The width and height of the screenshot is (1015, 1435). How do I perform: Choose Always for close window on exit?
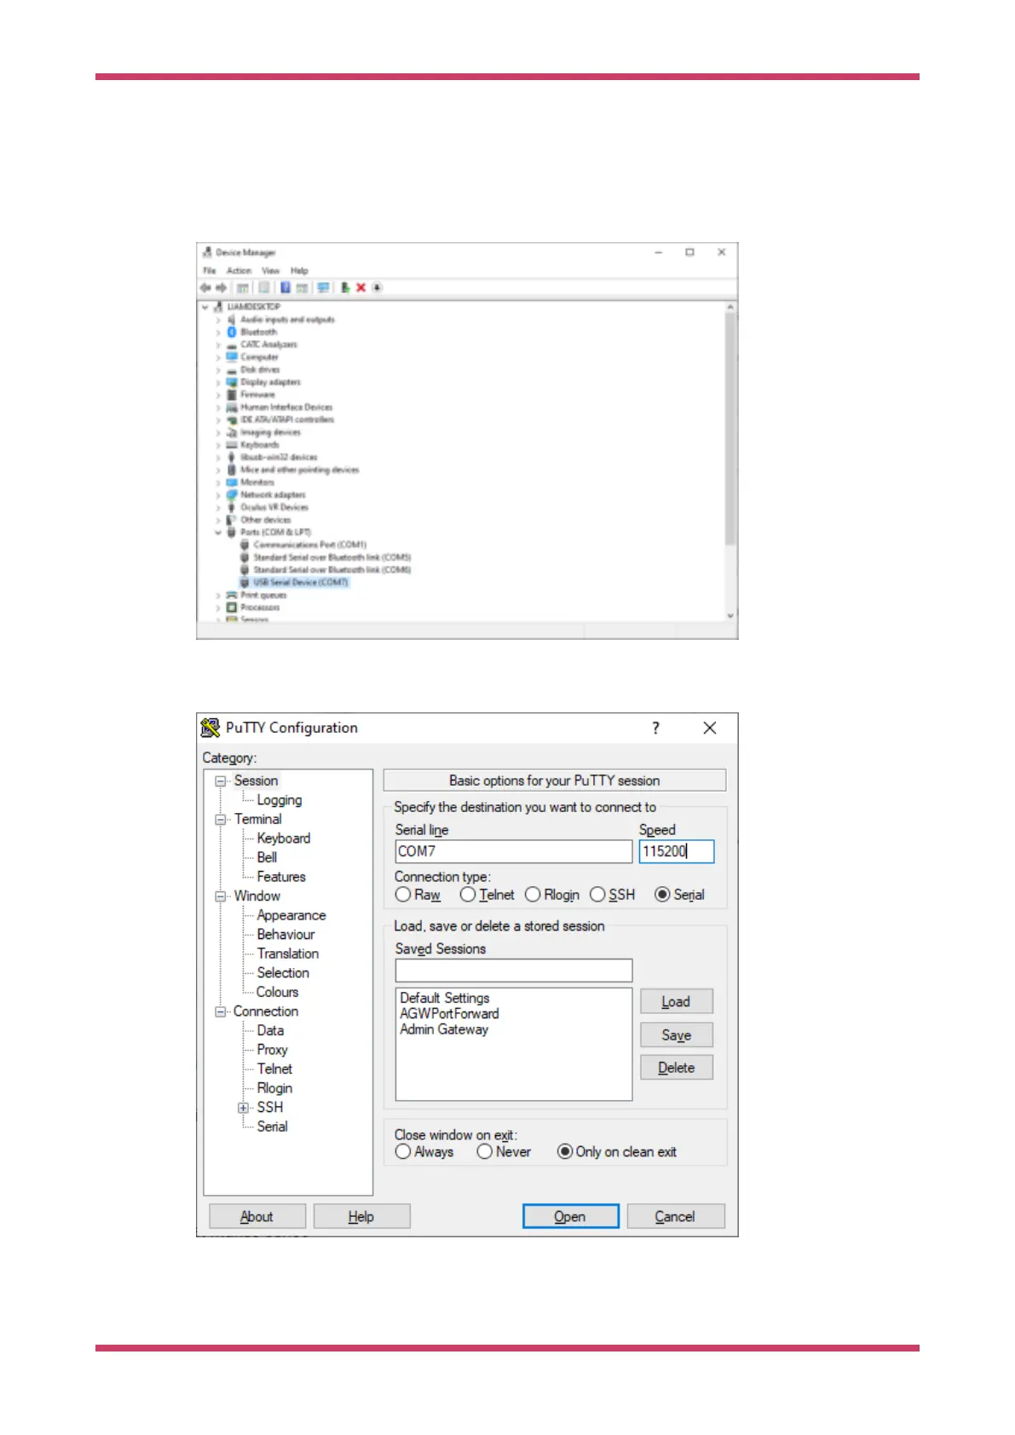coord(403,1151)
